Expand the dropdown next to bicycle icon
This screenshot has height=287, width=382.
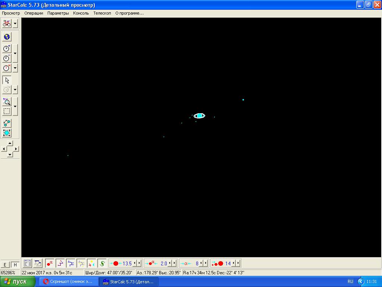pyautogui.click(x=15, y=23)
